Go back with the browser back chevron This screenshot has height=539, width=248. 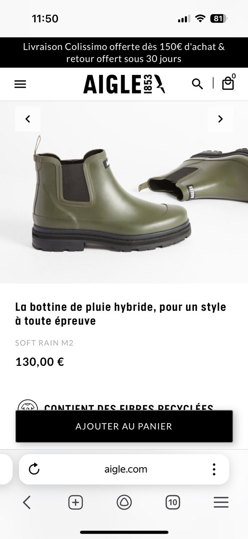pyautogui.click(x=27, y=502)
